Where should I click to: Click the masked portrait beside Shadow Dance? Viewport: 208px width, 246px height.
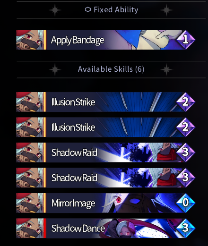point(30,228)
